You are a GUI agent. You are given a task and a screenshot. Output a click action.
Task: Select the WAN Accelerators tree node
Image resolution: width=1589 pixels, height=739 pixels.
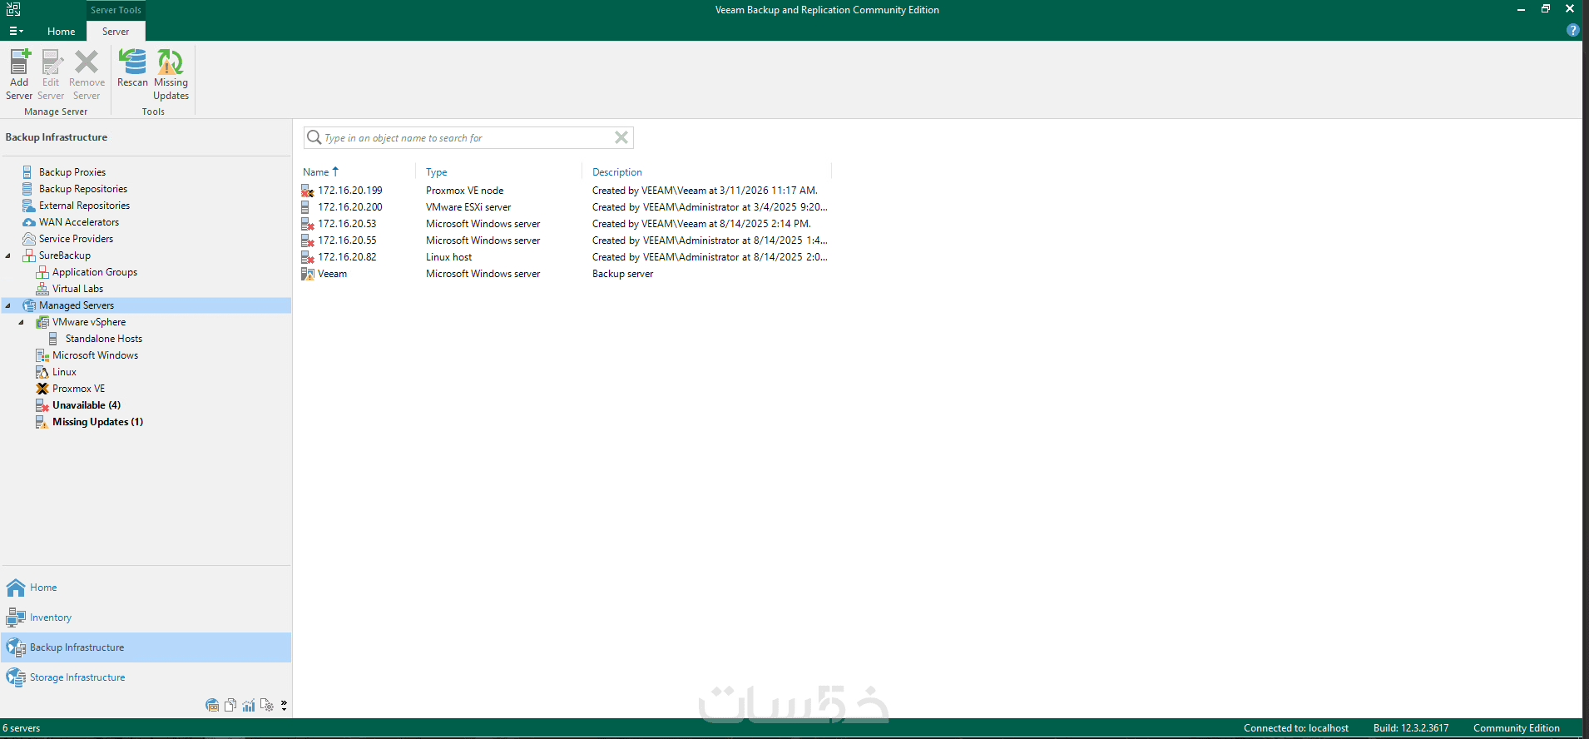pyautogui.click(x=79, y=222)
